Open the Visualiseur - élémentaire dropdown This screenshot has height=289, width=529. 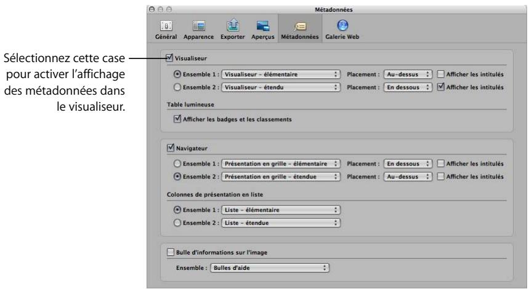(281, 74)
